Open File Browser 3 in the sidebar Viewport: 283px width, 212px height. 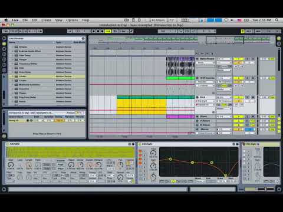tap(4, 65)
